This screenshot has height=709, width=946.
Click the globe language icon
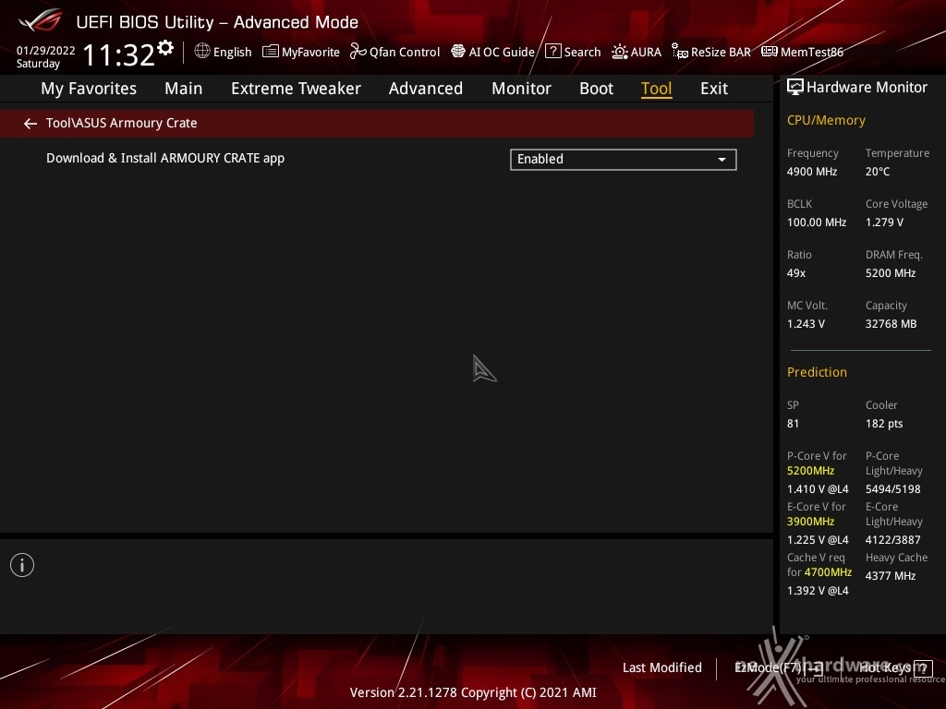tap(202, 52)
